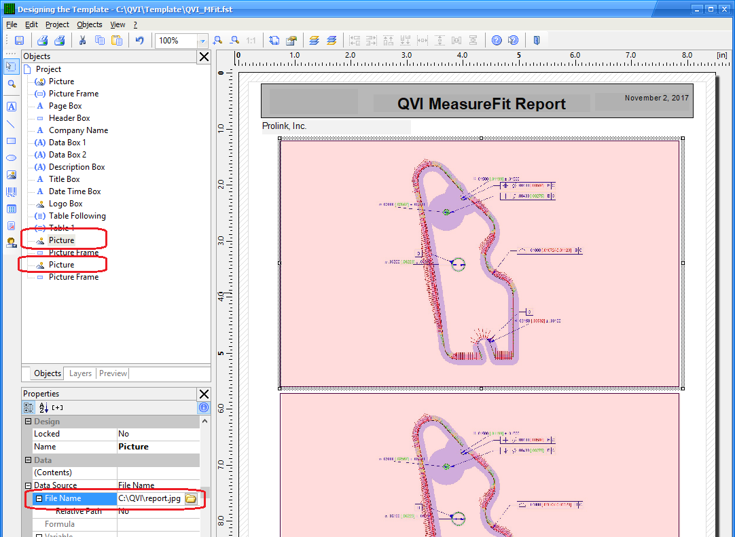Pick the rectangle drawing tool
735x537 pixels.
[x=12, y=141]
